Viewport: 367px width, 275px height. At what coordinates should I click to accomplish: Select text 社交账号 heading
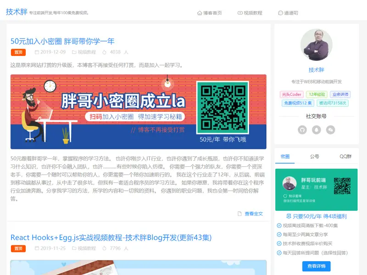tap(317, 116)
